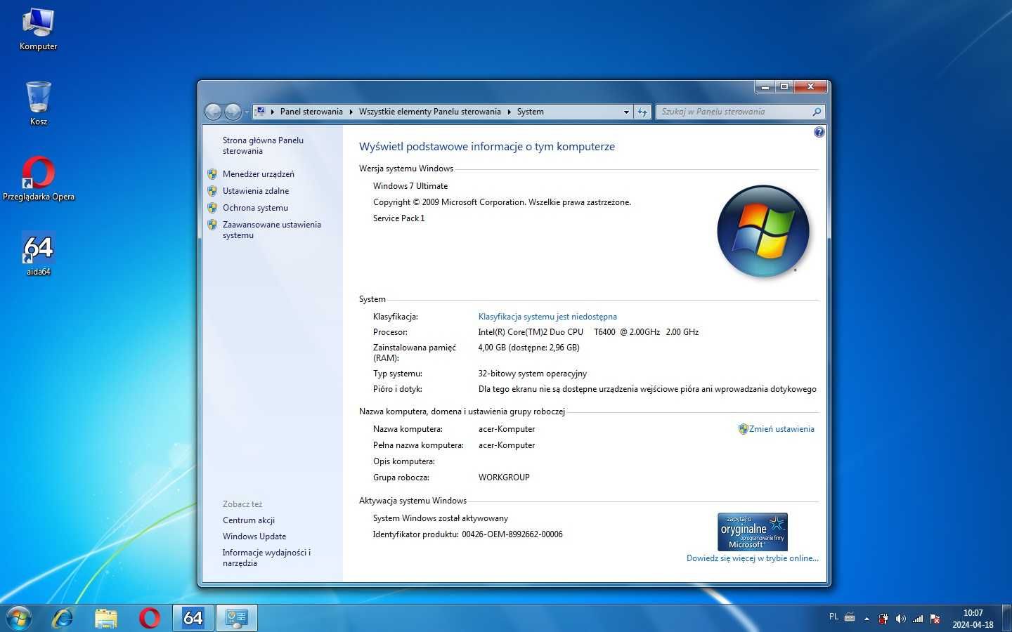Viewport: 1012px width, 632px height.
Task: Open the address bar history dropdown
Action: point(626,112)
